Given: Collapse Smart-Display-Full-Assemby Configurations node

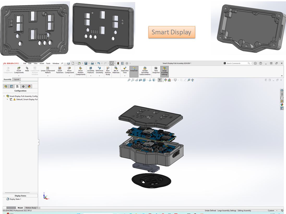Looking at the screenshot, I should [4, 96].
